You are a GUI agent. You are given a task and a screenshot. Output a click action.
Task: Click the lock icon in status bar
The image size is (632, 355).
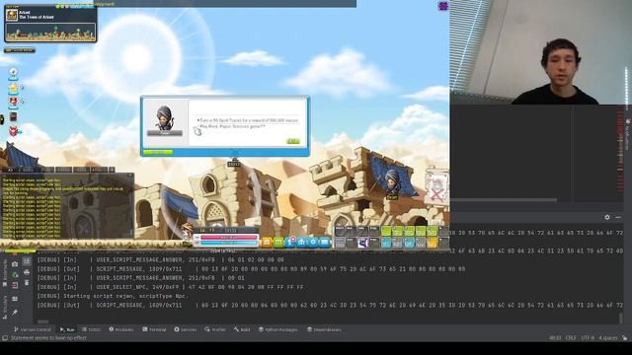point(624,337)
